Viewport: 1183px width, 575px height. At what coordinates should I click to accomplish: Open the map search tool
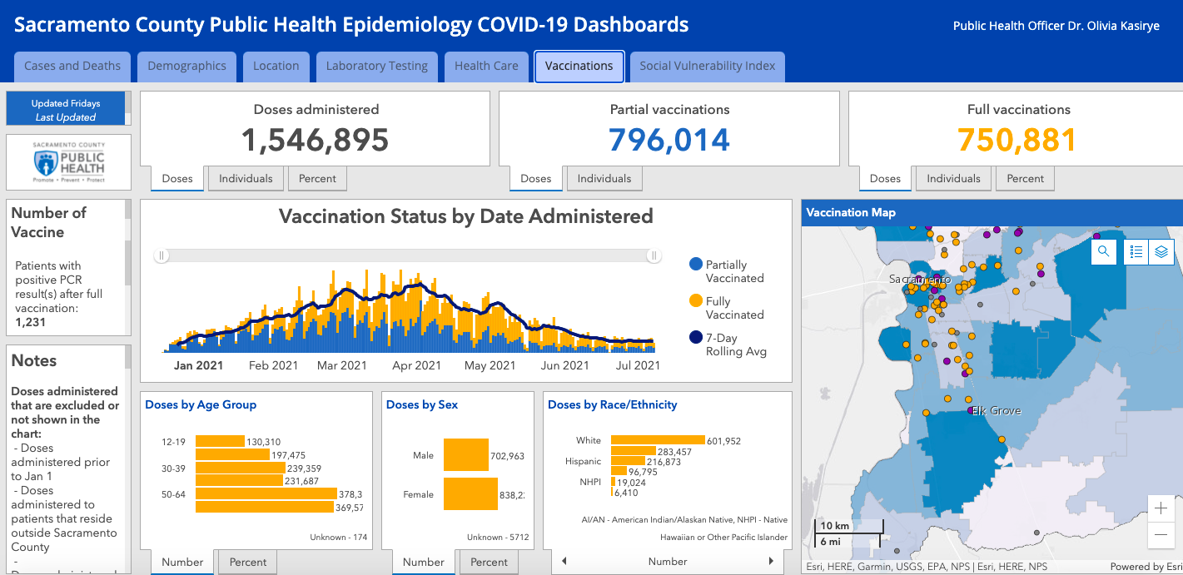(1104, 251)
